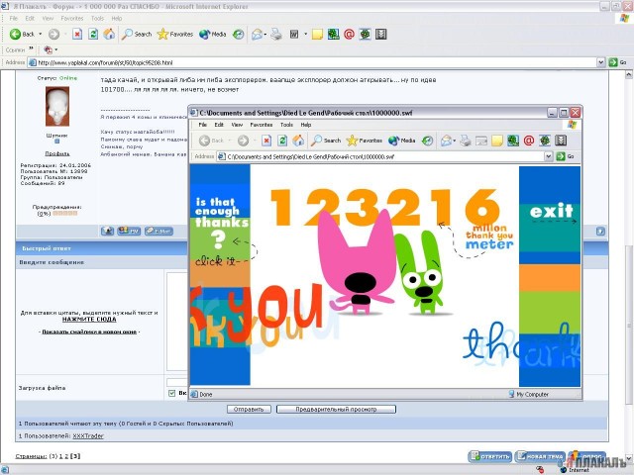Toggle the checkbox below the file upload field
The image size is (634, 475).
pyautogui.click(x=171, y=393)
